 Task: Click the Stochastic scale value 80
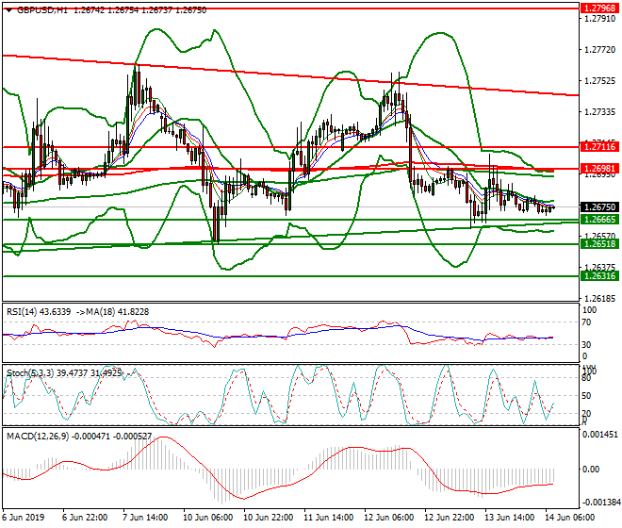[x=586, y=378]
